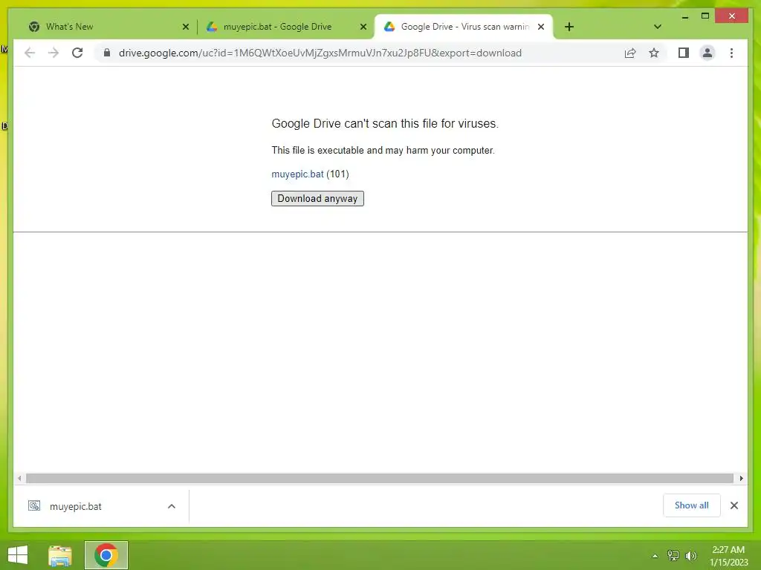Open File Explorer from the taskbar
Screen dimensions: 761x570
(60, 555)
